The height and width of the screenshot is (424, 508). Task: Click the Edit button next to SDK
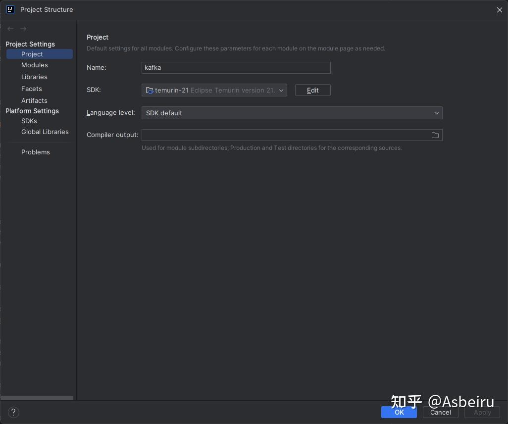(312, 90)
